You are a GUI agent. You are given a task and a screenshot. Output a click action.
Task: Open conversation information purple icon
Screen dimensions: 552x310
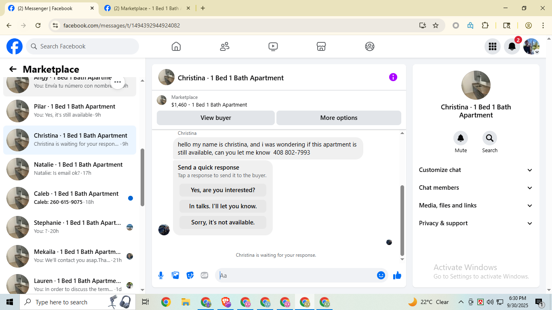(x=393, y=77)
